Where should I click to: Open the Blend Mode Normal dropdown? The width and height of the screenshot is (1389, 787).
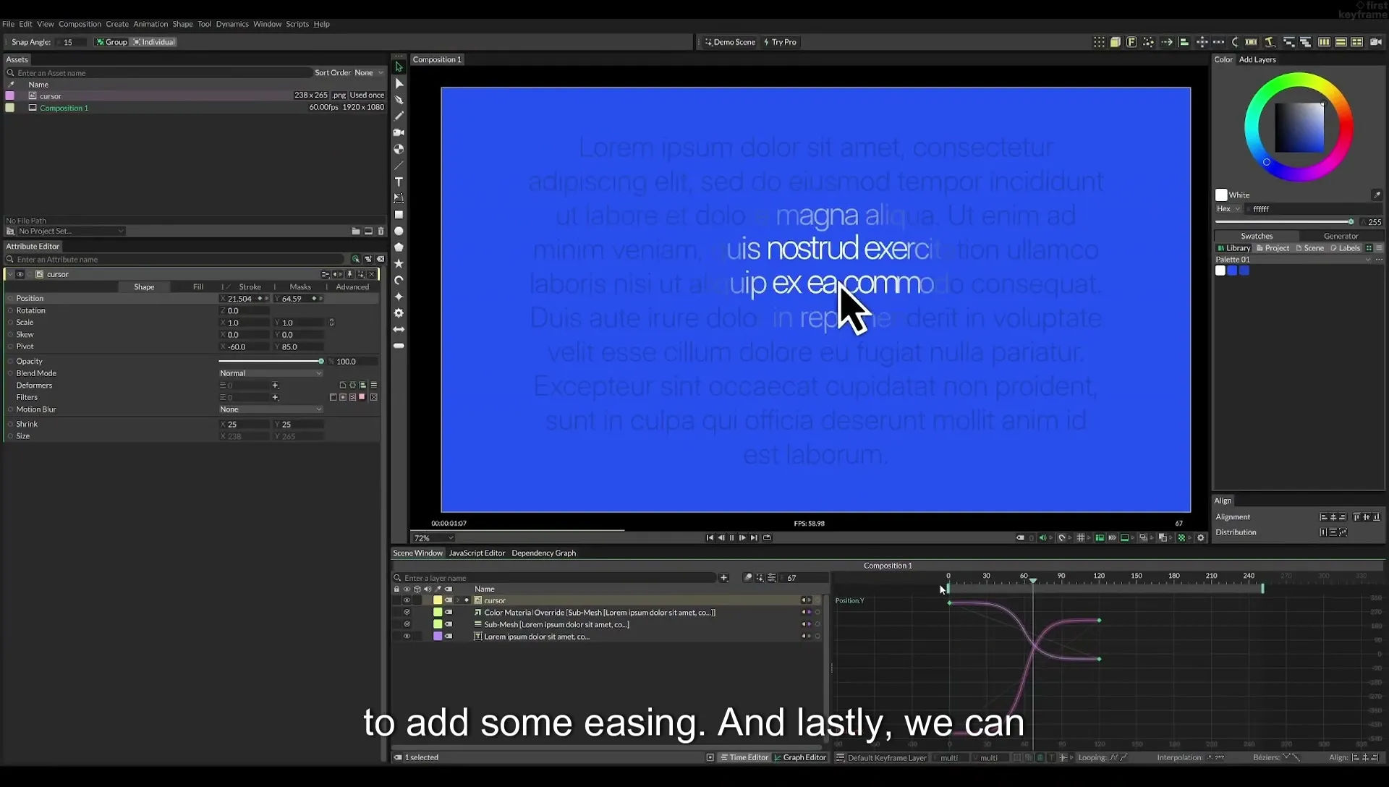point(271,373)
